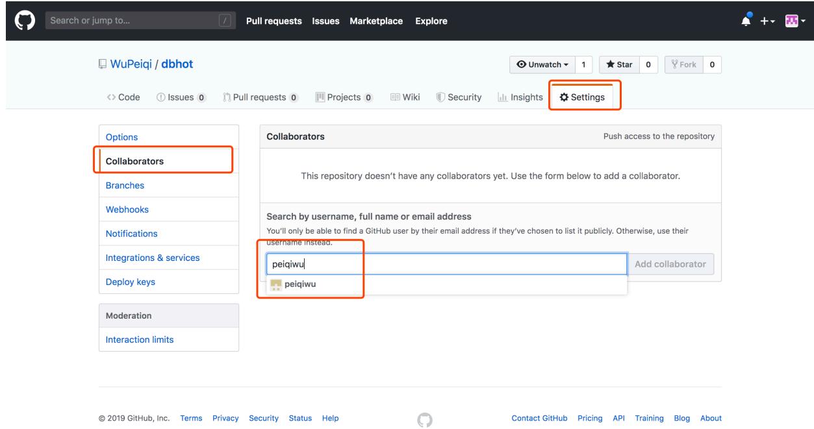Open the footer Blog link

point(683,417)
